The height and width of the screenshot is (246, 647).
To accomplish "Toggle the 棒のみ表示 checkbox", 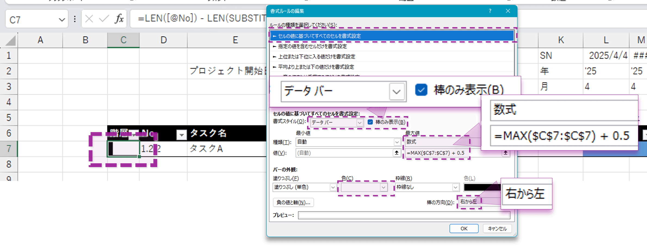I will click(370, 122).
